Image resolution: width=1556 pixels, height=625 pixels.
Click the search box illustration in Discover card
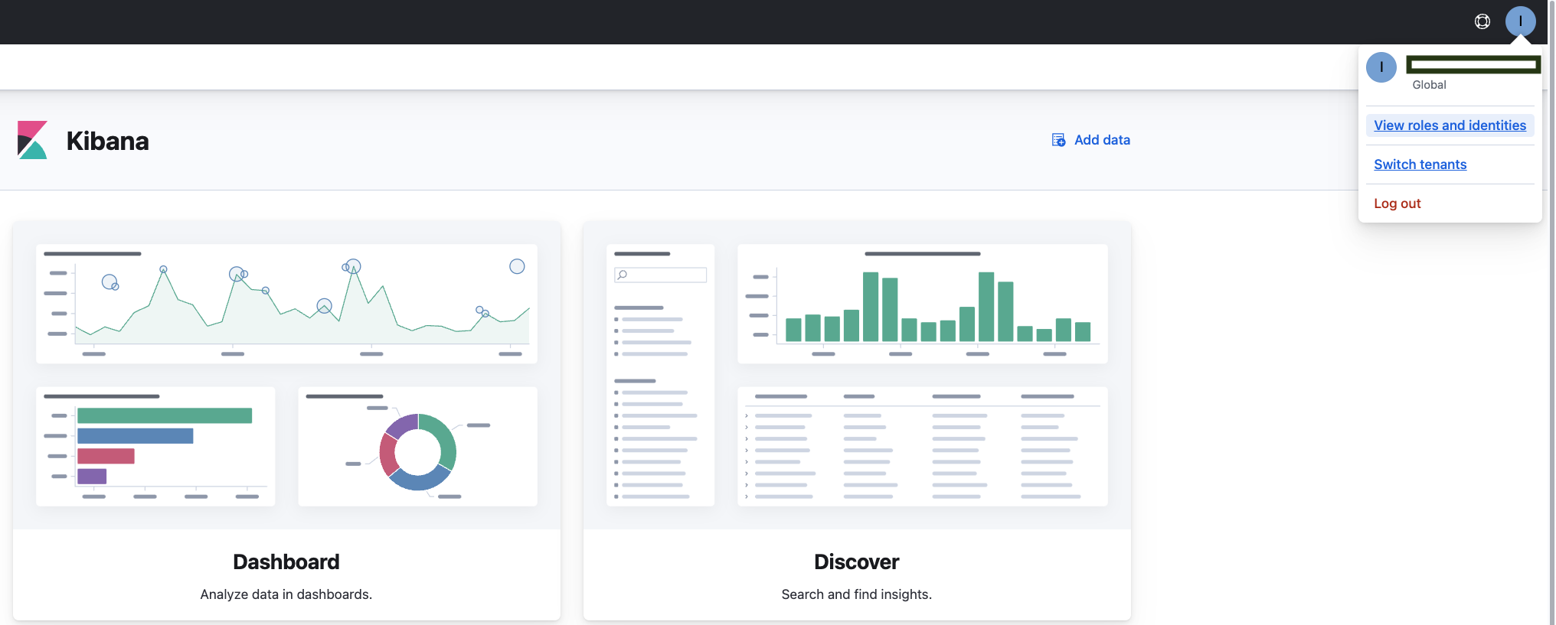click(x=660, y=275)
